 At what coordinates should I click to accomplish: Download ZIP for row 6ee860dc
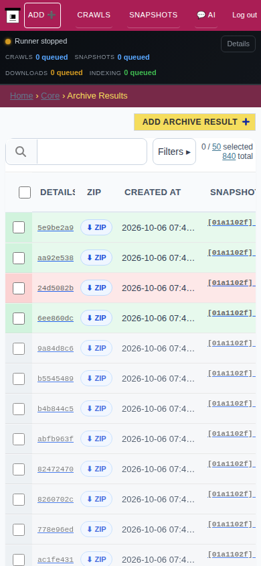[96, 318]
